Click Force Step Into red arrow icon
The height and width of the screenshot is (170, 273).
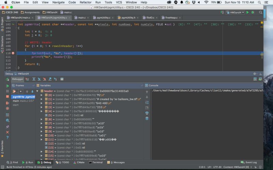pyautogui.click(x=45, y=79)
